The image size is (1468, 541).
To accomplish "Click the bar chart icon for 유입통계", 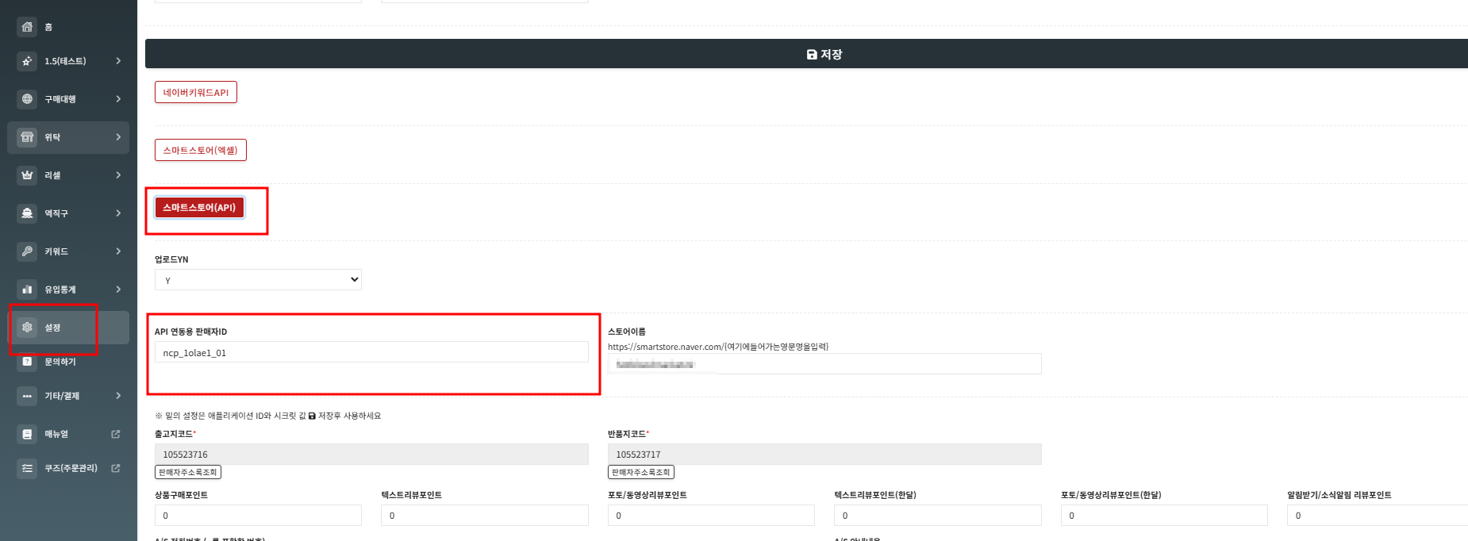I will click(x=27, y=290).
